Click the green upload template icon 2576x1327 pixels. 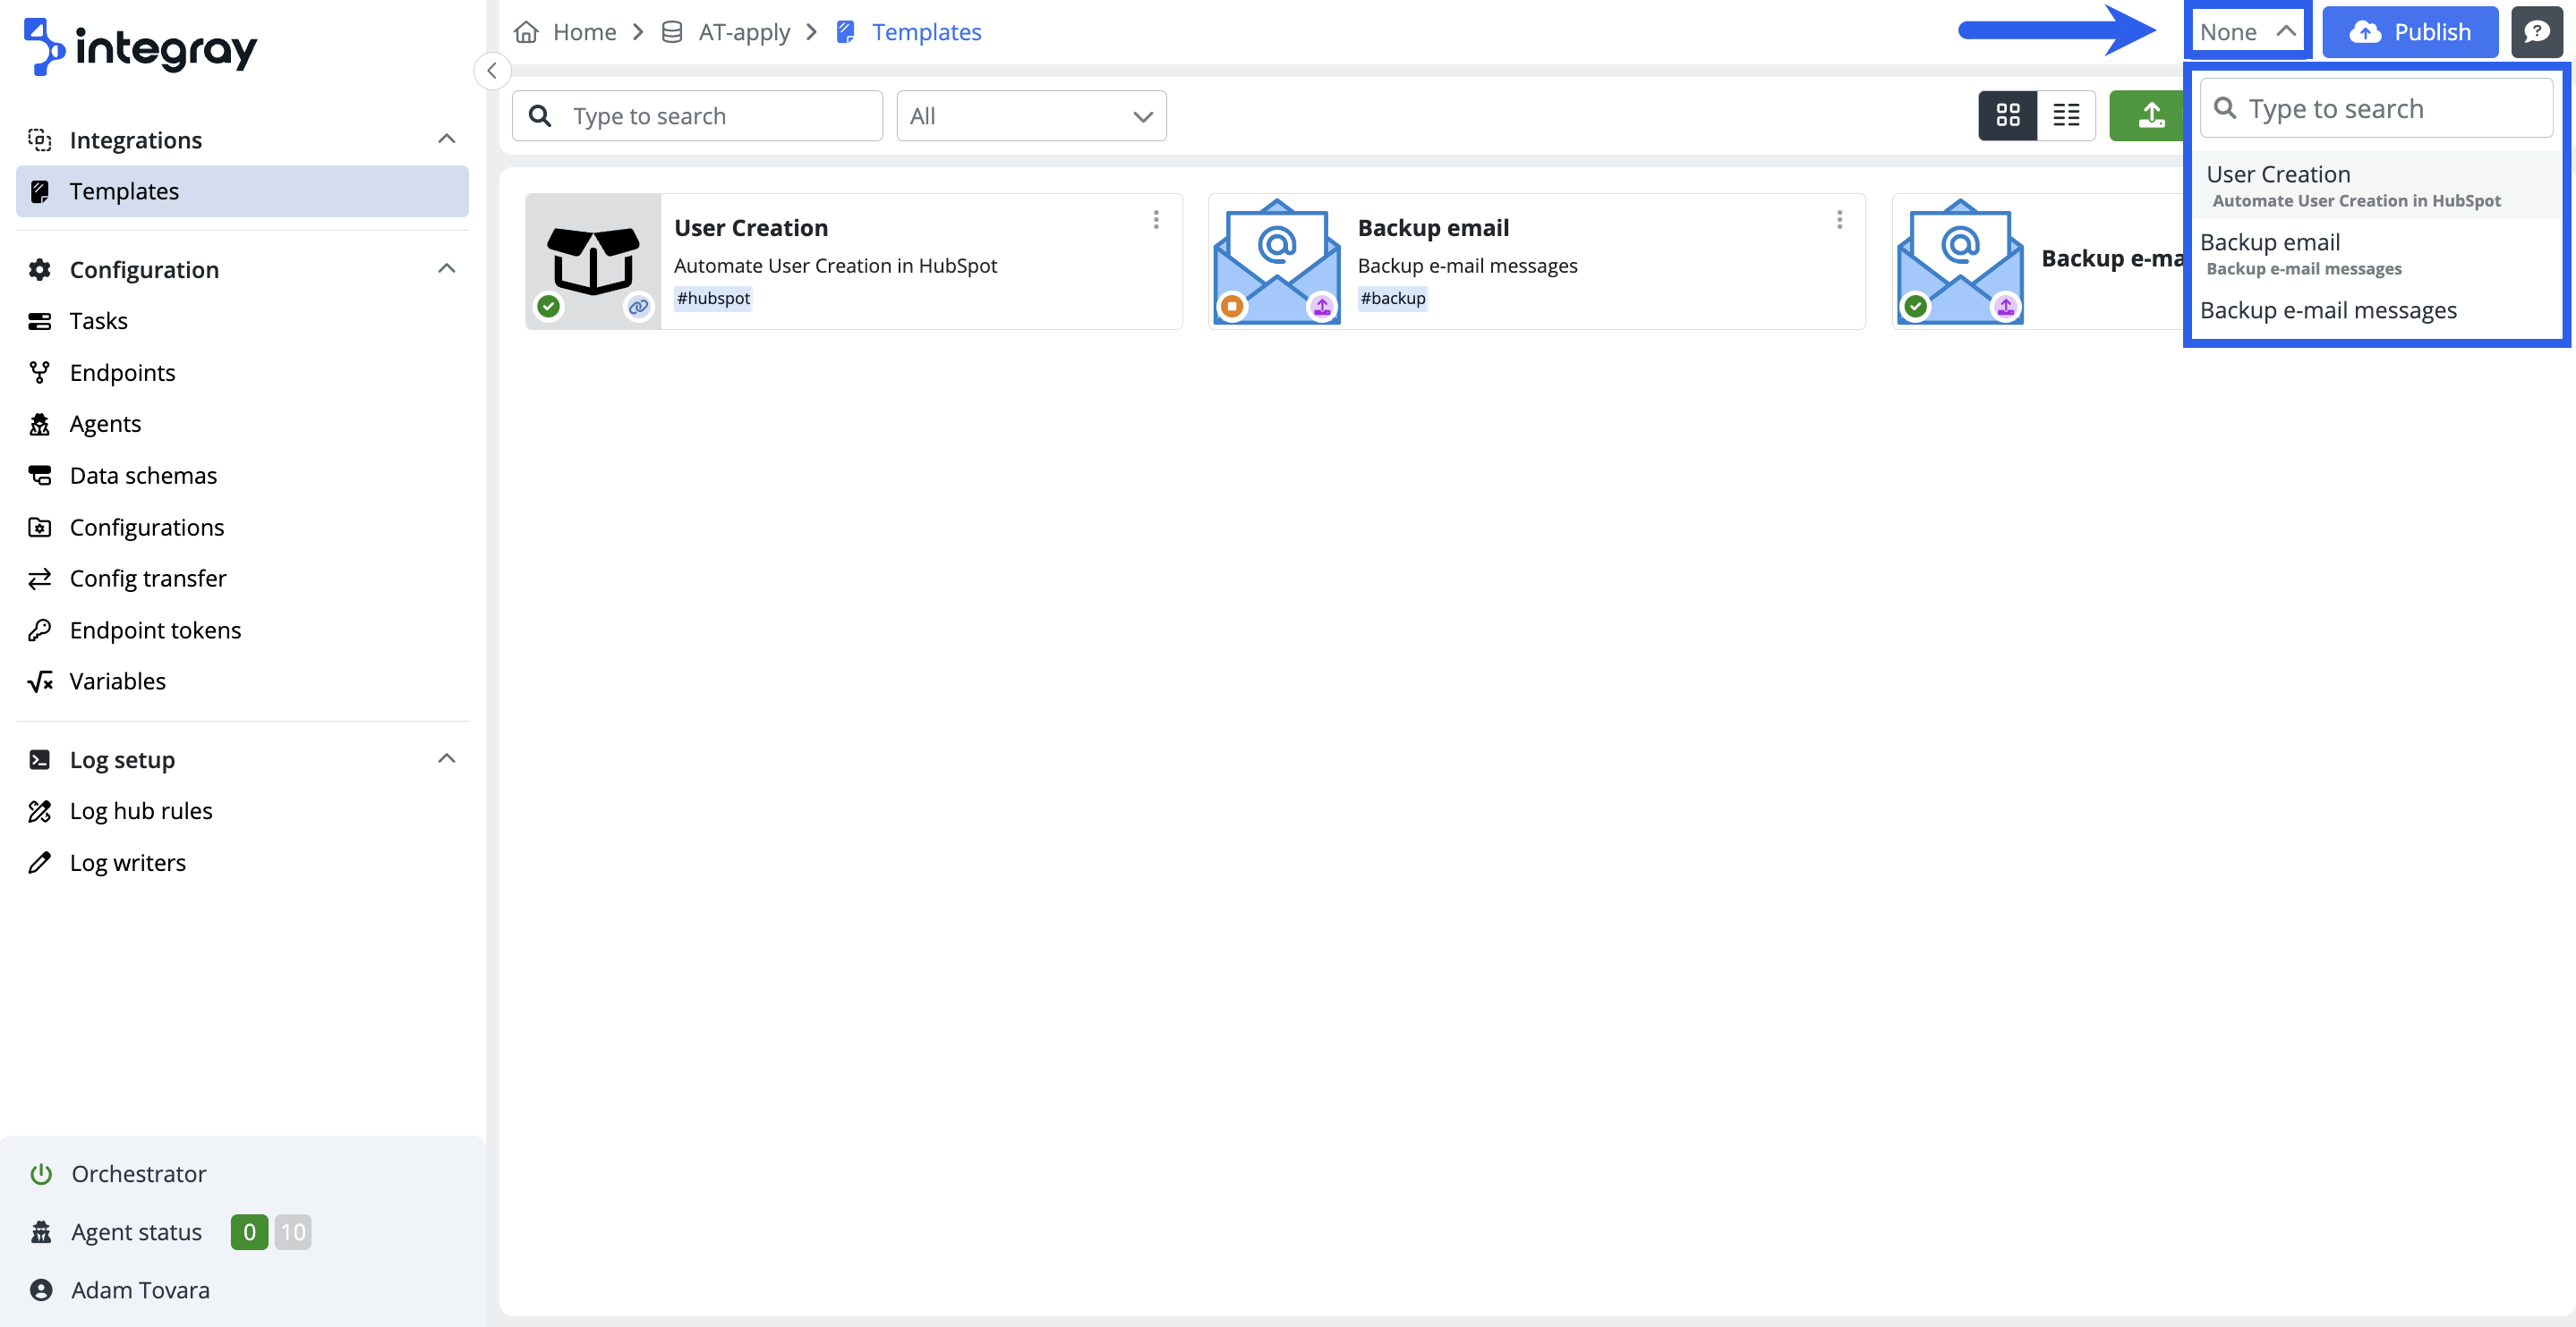pyautogui.click(x=2150, y=116)
